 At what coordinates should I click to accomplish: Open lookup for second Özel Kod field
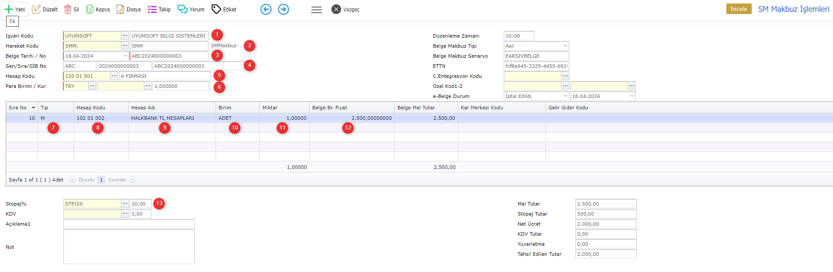point(632,86)
